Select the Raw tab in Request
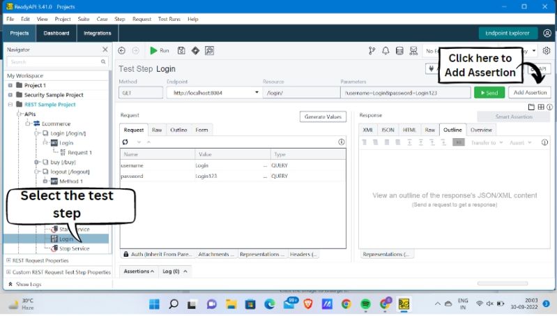Viewport: 557px width, 316px height. pyautogui.click(x=157, y=130)
